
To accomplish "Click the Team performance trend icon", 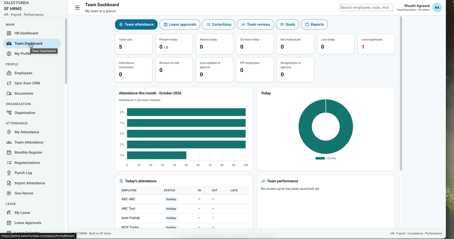I will 263,181.
